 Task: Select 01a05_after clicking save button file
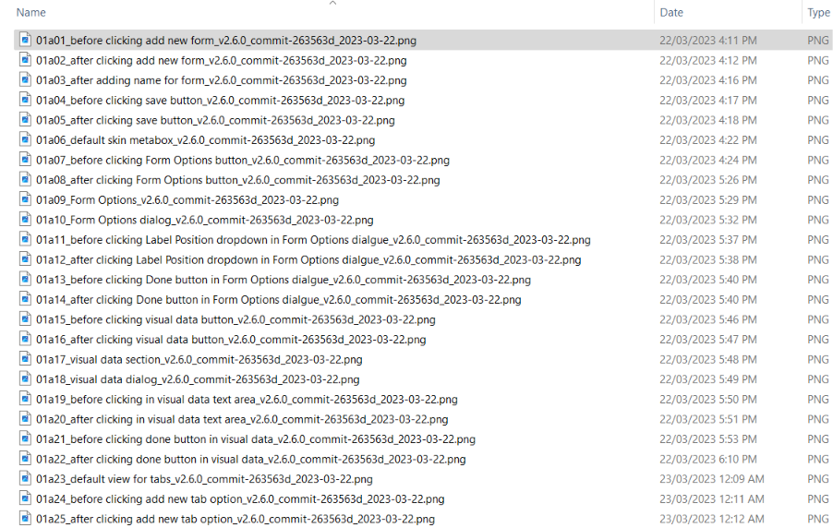[215, 120]
